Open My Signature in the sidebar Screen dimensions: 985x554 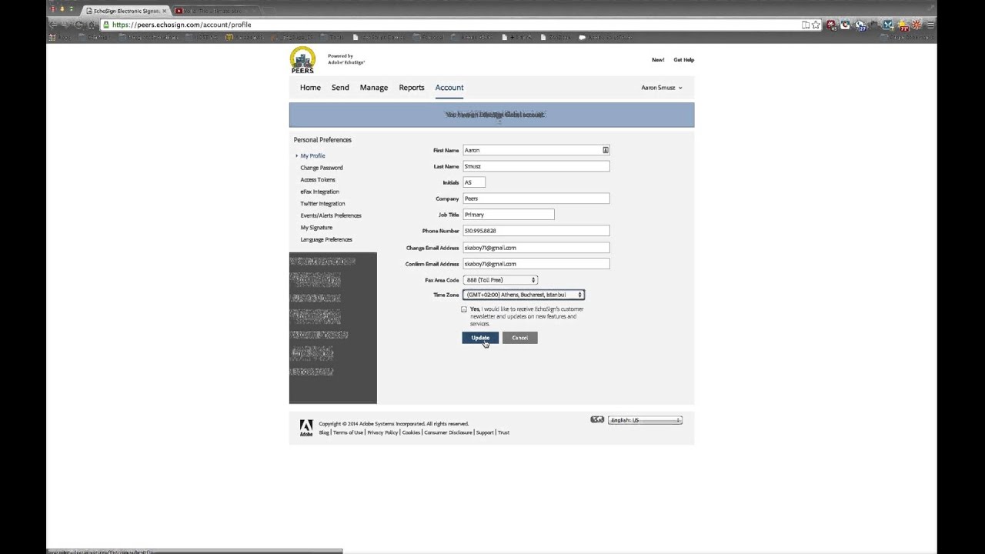tap(316, 228)
